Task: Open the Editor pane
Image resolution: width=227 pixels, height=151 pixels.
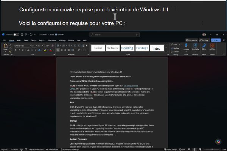Action: tap(204, 46)
